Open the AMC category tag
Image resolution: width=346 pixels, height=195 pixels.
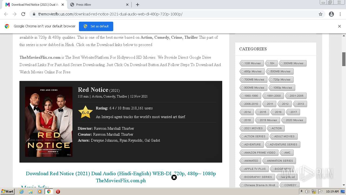[x=287, y=153]
